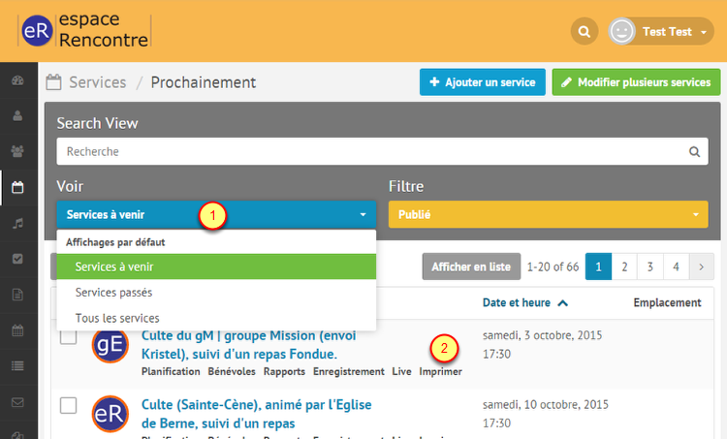Tick checkbox for Culte (Sainte-Cène) service
The image size is (727, 439).
tap(68, 405)
